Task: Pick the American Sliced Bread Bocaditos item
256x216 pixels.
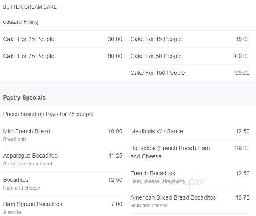Action: tap(173, 197)
